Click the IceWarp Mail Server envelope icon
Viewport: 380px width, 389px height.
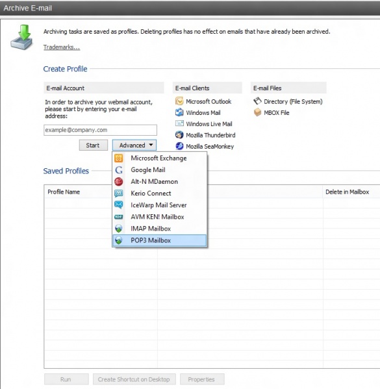click(119, 205)
